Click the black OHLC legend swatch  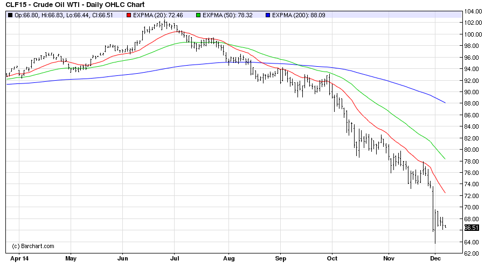[x=11, y=15]
